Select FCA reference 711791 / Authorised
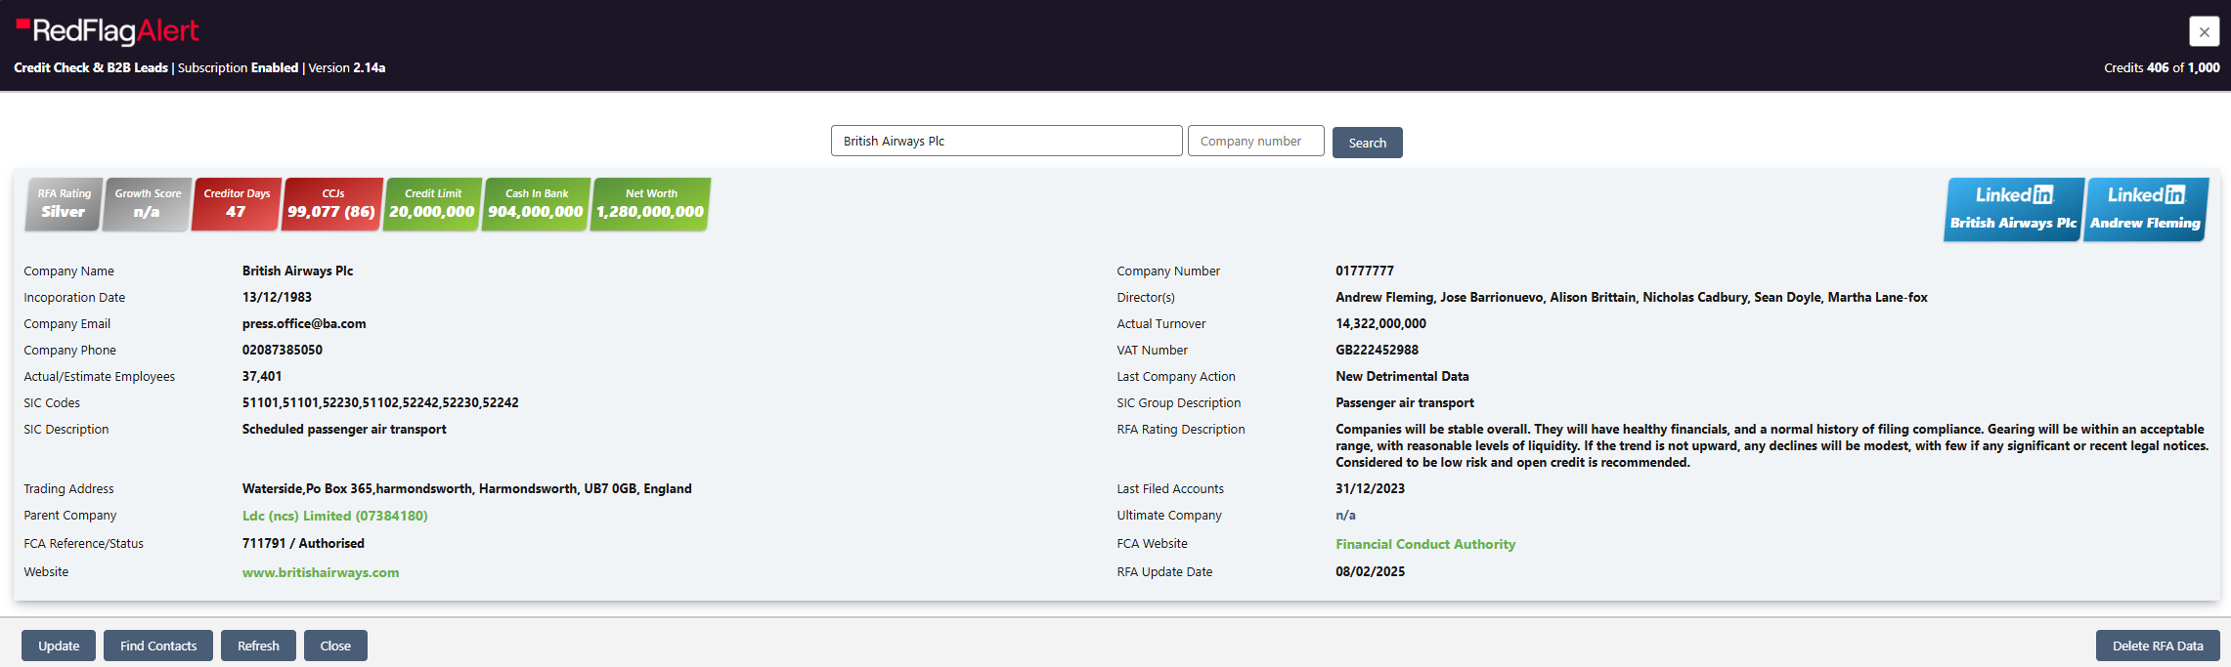Screen dimensions: 2231x667 click(303, 543)
